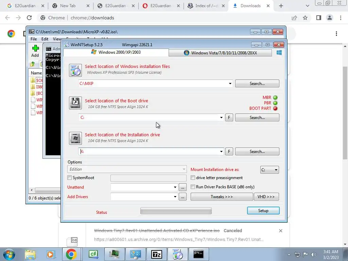Image resolution: width=348 pixels, height=261 pixels.
Task: Open the Chrome three-dot menu
Action: pyautogui.click(x=341, y=18)
